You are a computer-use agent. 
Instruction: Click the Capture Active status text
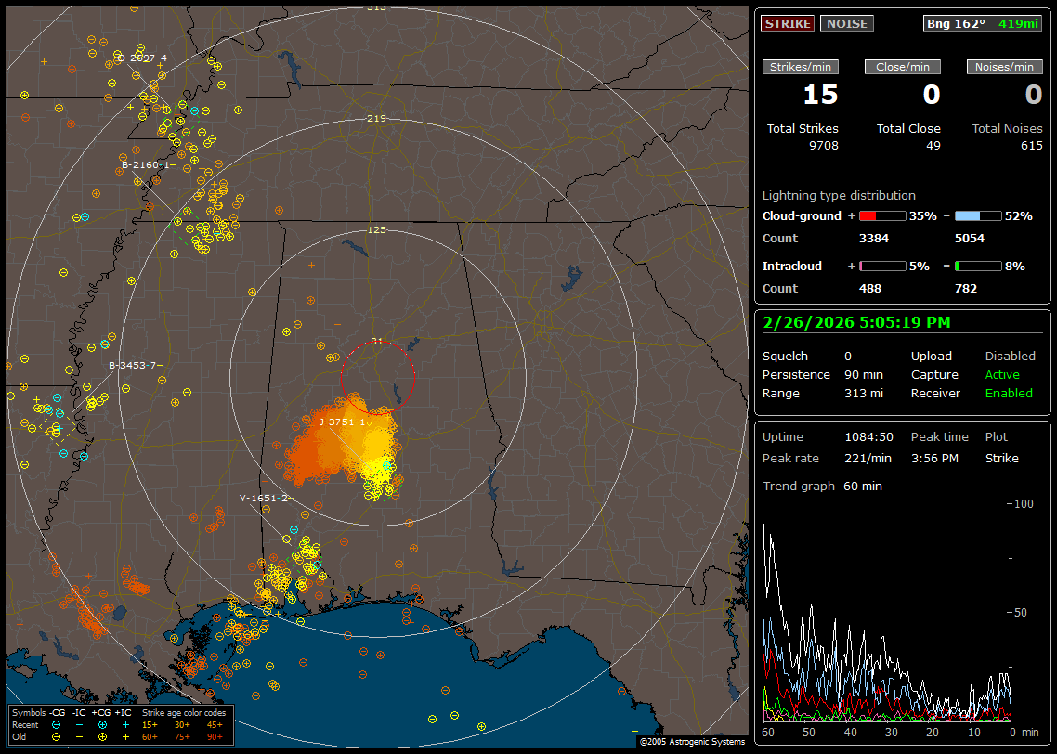click(1002, 375)
